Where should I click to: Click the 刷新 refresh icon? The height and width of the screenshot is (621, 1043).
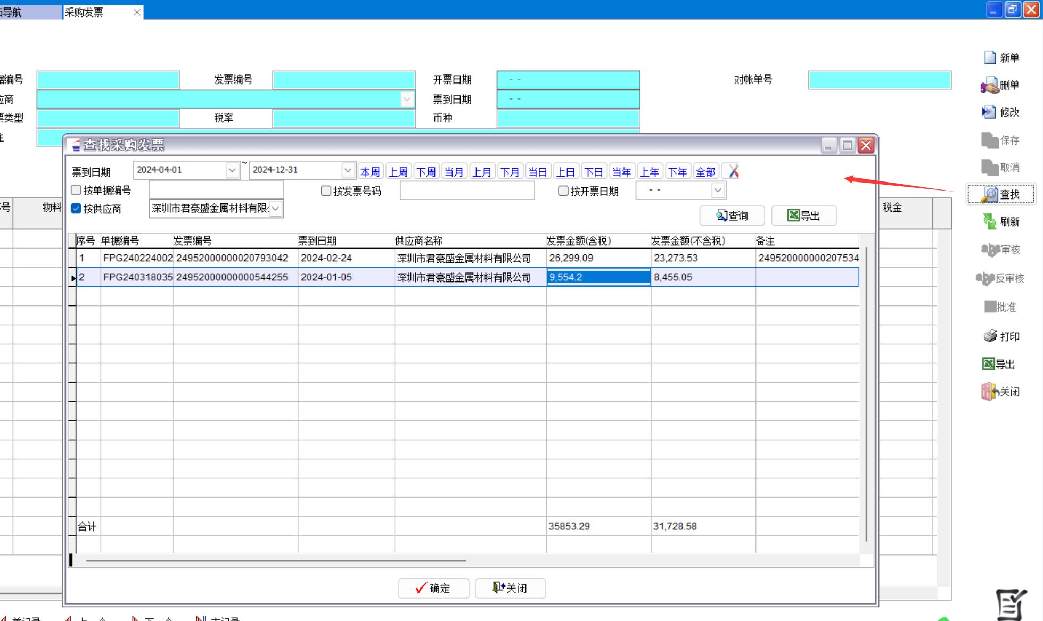click(x=989, y=221)
